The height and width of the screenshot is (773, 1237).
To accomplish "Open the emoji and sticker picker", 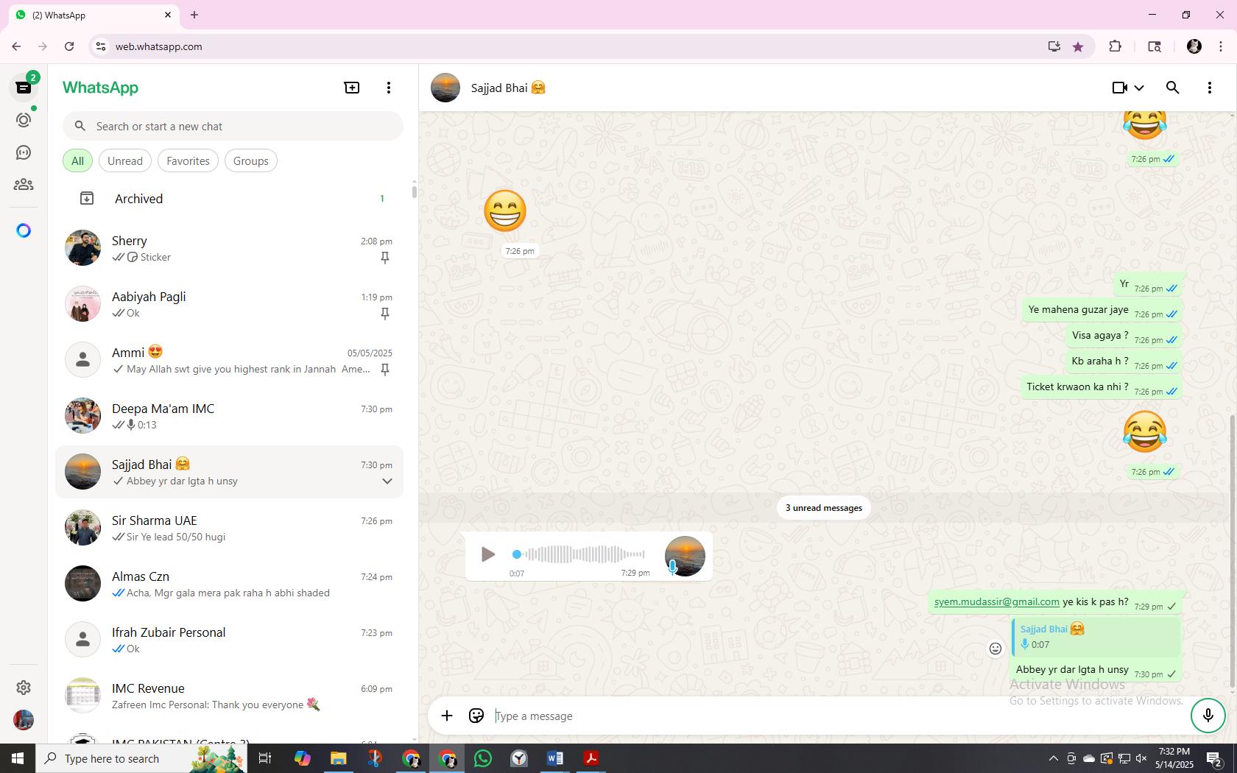I will (x=476, y=716).
